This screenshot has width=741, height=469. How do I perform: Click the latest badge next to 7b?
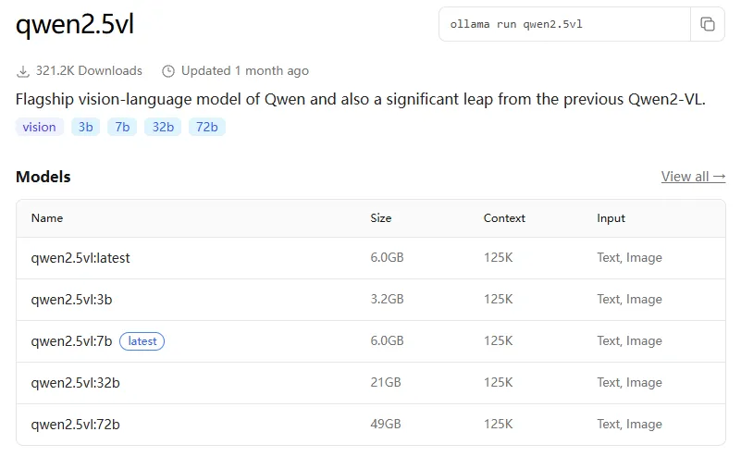coord(142,341)
